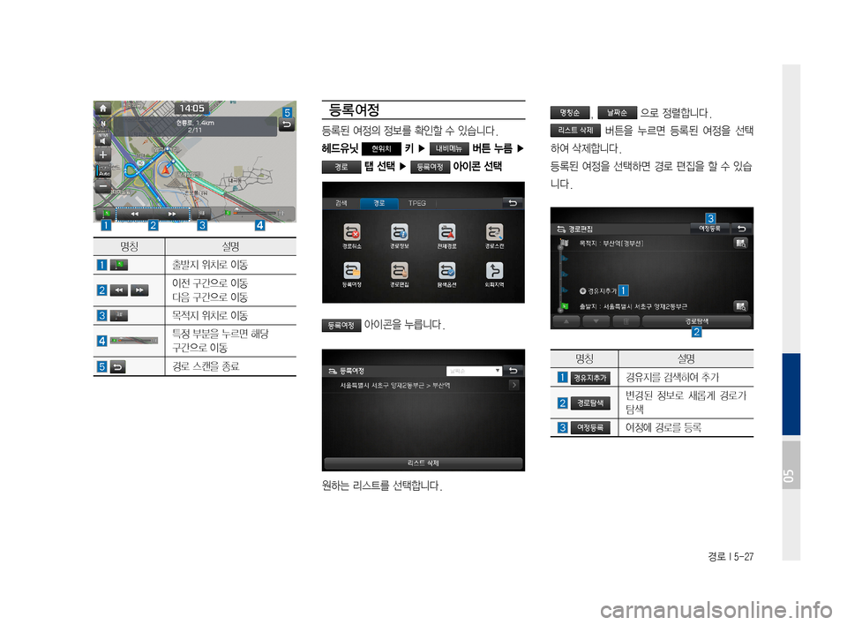847x625 pixels.
Task: Search map for the 출발지 start row
Action: click(740, 306)
